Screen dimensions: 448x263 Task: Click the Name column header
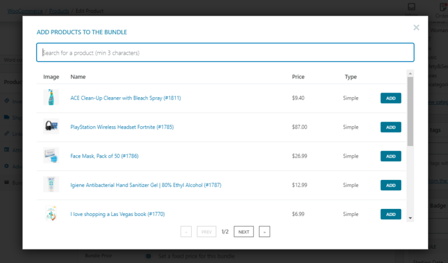(78, 77)
